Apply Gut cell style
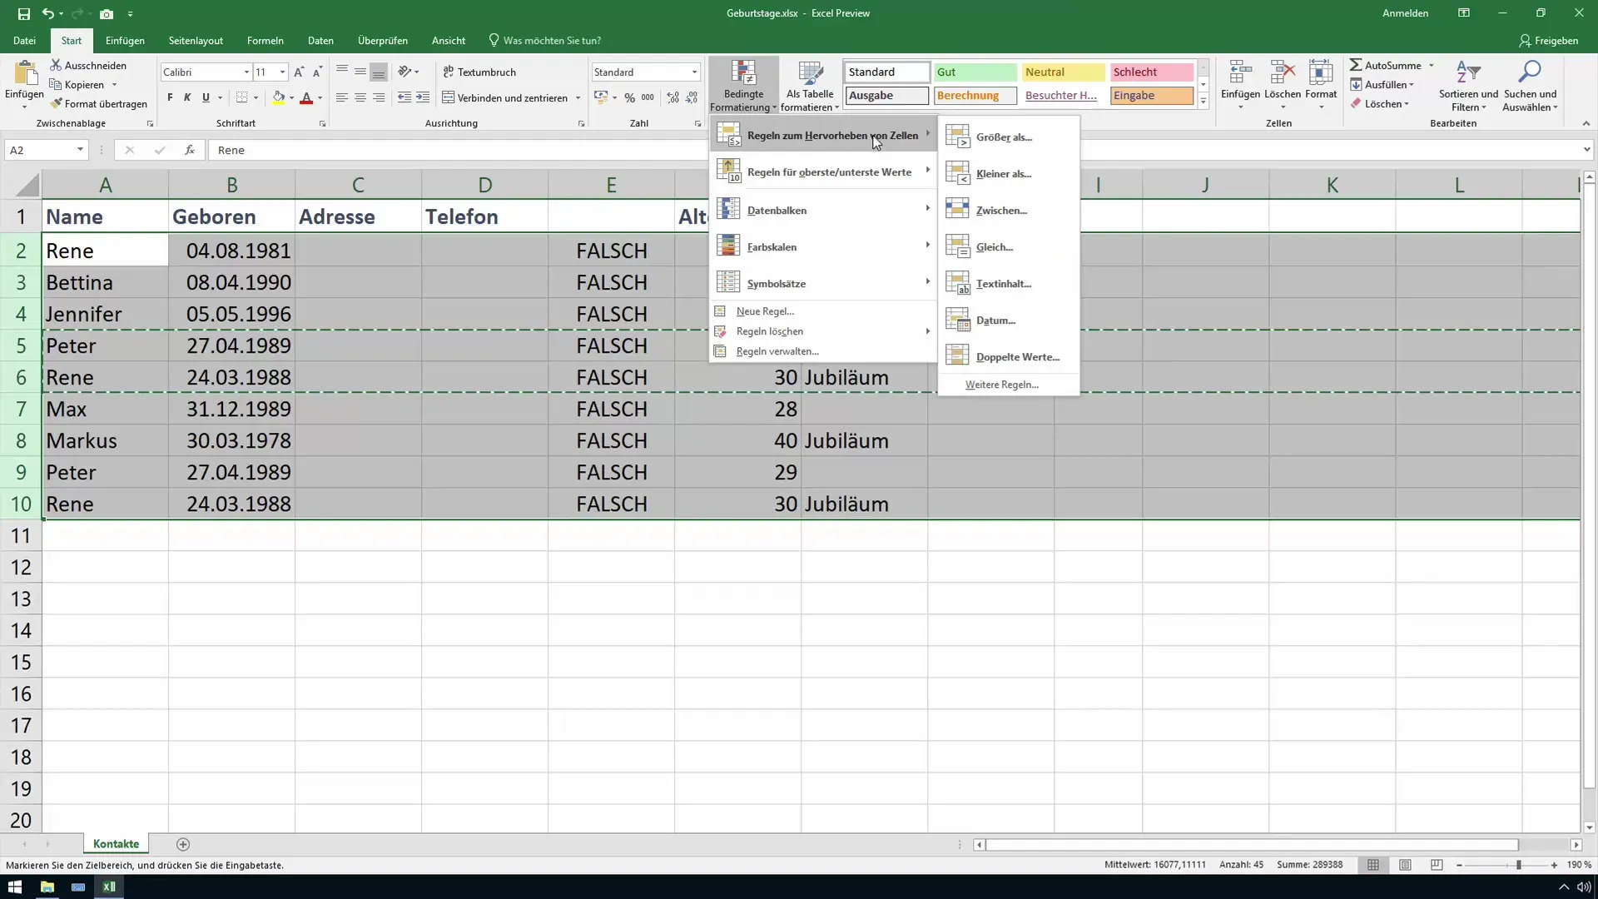Screen dimensions: 1598x899 click(975, 72)
